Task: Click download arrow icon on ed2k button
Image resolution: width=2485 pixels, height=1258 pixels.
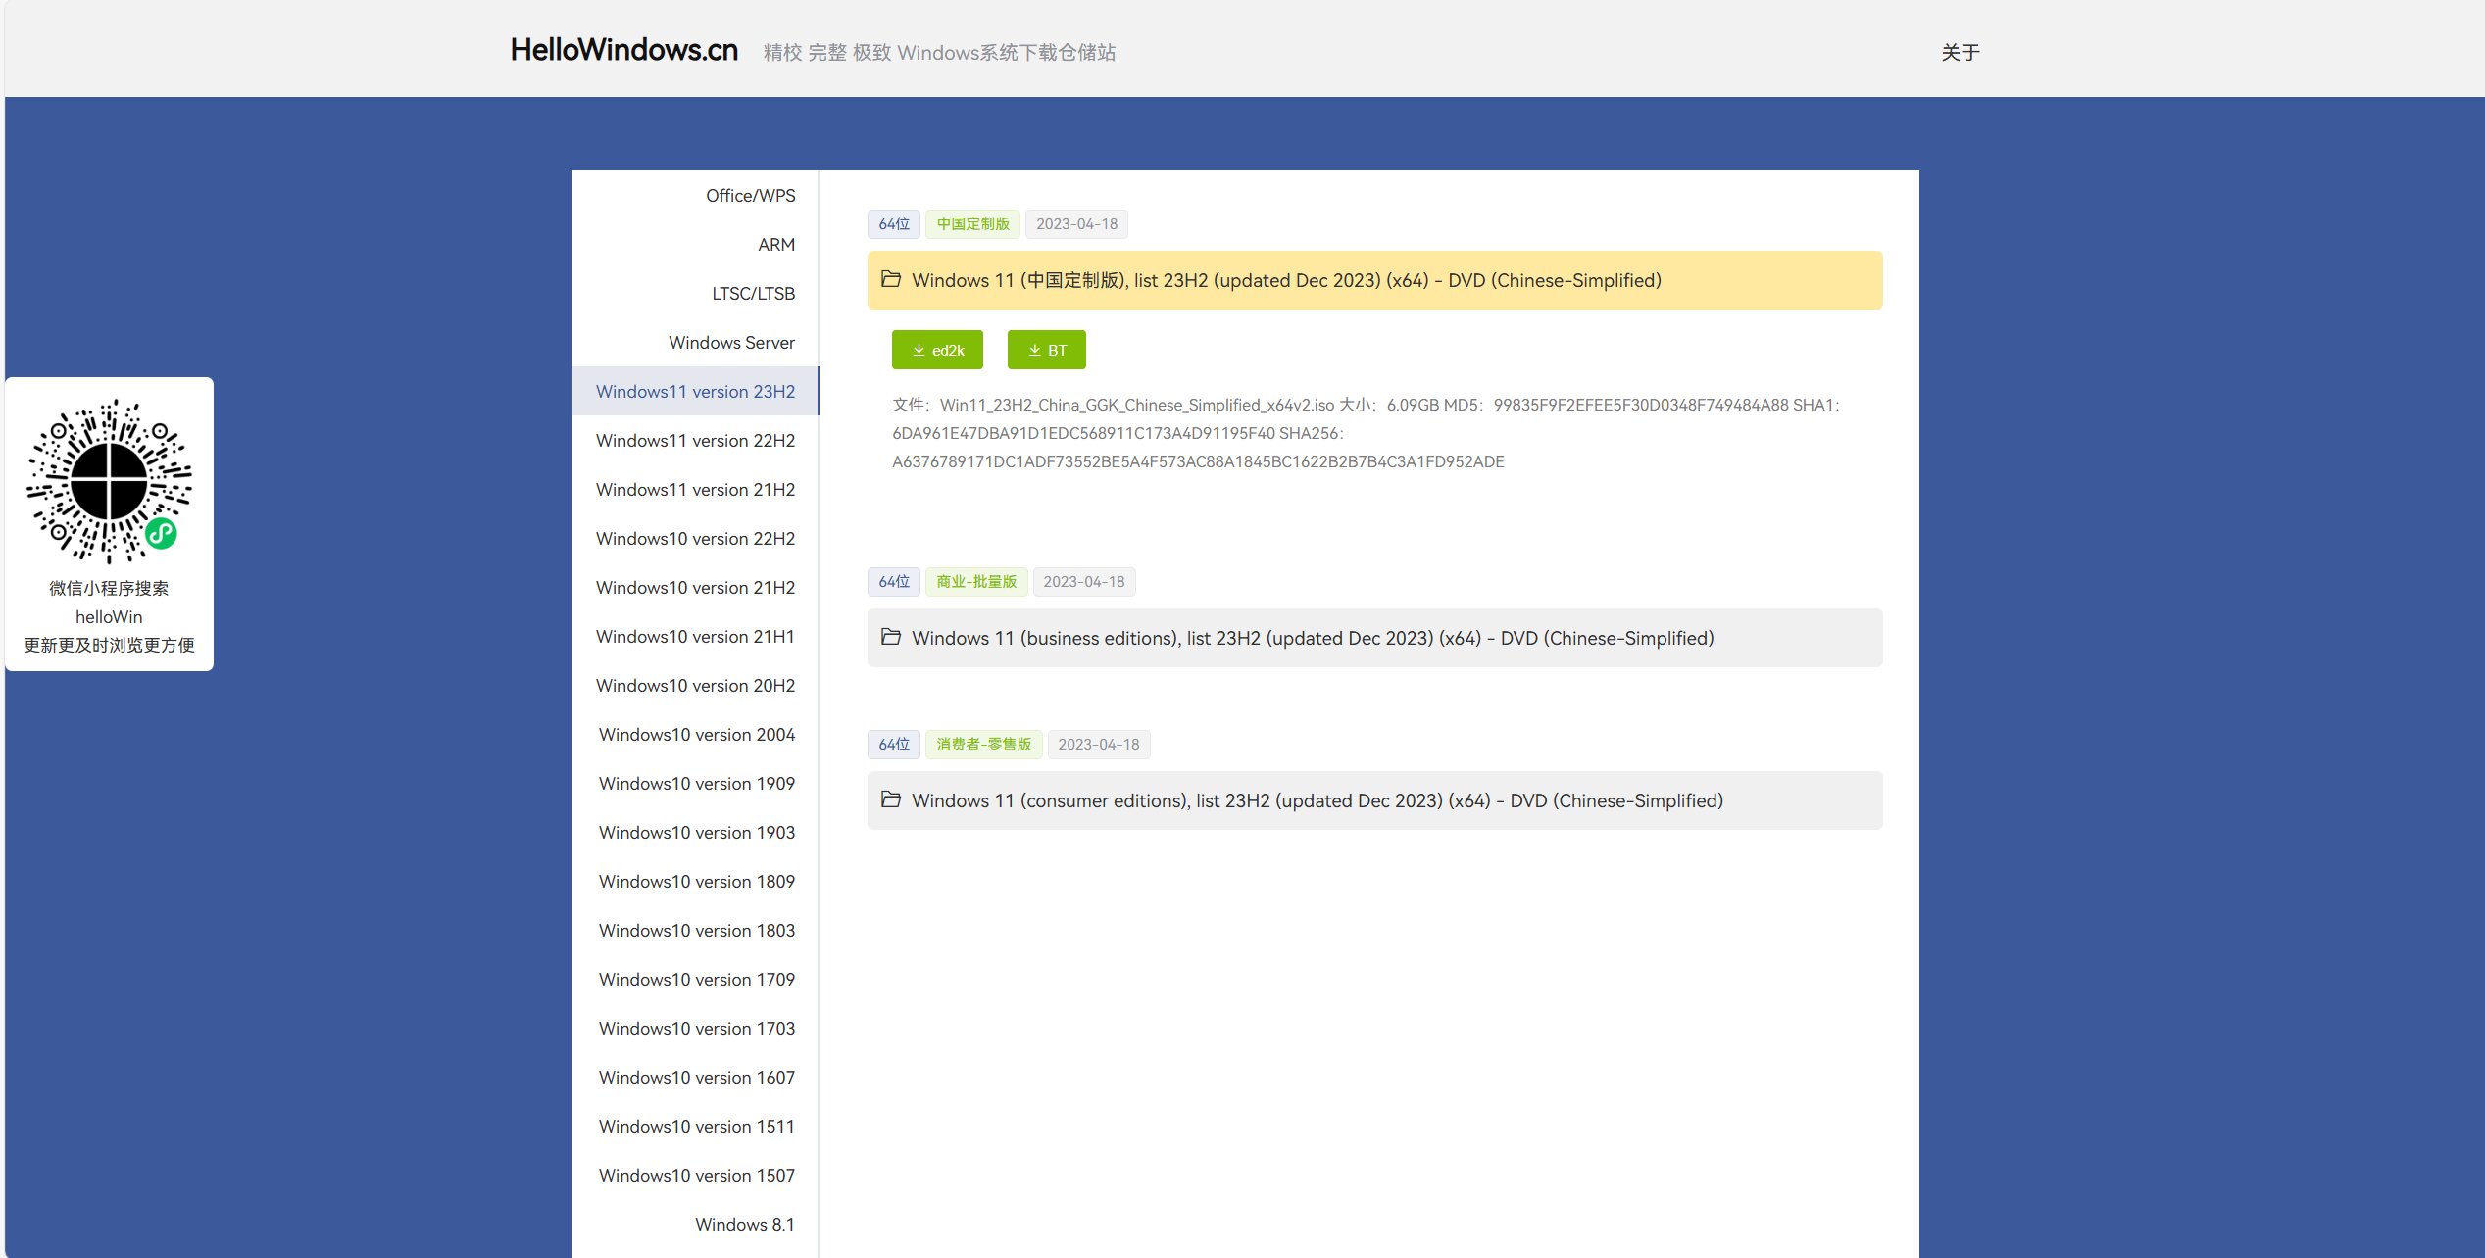Action: point(919,350)
